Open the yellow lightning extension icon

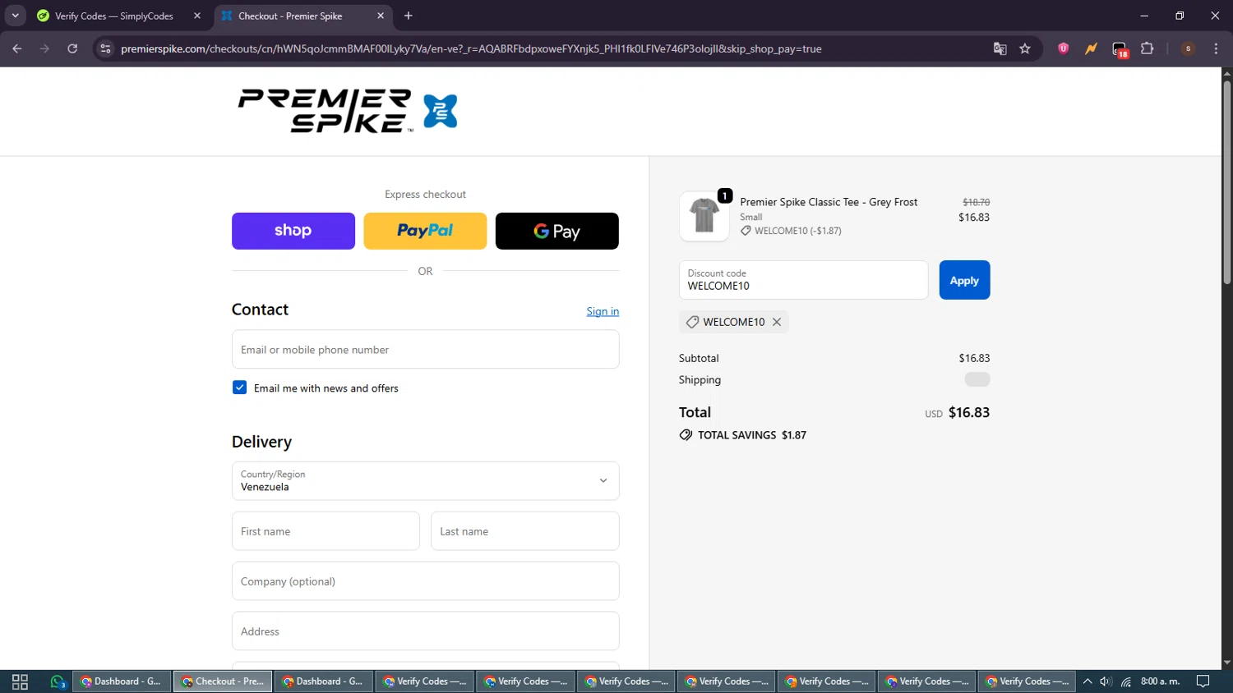pos(1091,48)
